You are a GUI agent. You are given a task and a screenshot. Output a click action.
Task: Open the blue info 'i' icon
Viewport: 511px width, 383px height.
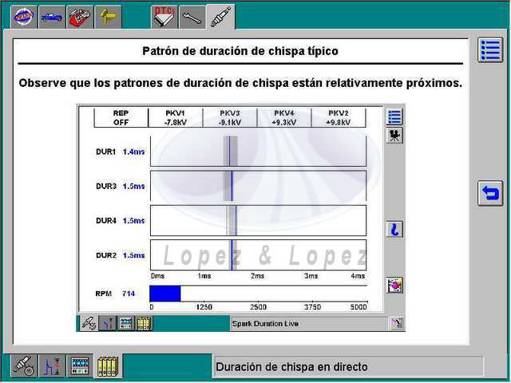[x=394, y=229]
